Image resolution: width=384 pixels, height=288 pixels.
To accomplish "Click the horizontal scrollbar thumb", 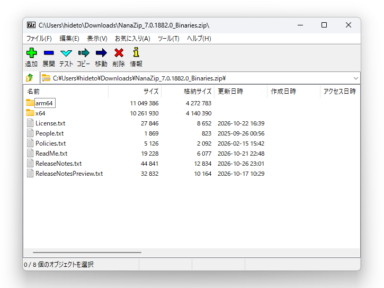I will point(87,253).
